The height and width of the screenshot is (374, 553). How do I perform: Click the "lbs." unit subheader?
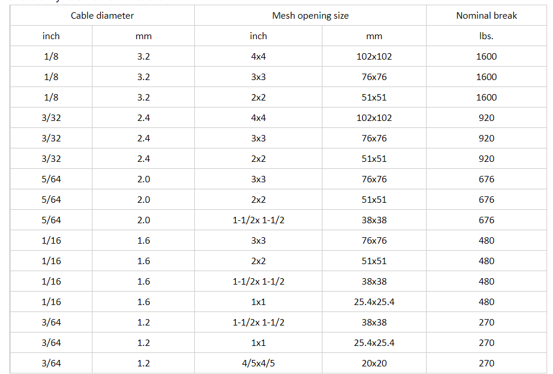[486, 36]
